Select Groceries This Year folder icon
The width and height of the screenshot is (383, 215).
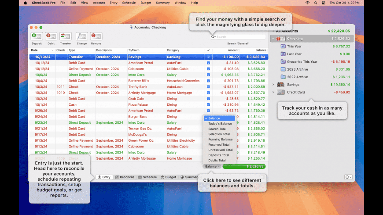283,61
